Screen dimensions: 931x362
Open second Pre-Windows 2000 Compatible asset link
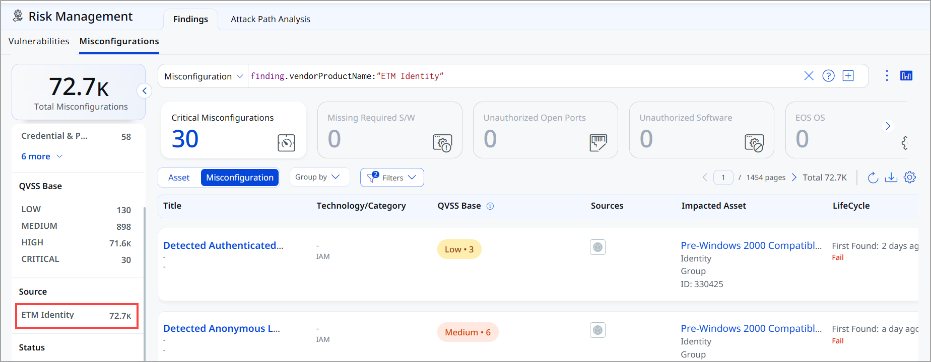pos(751,328)
